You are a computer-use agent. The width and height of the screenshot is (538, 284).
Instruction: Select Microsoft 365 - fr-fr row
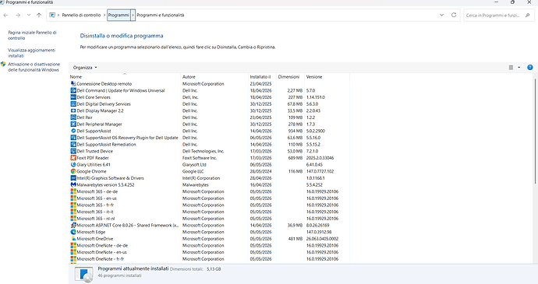[209, 205]
